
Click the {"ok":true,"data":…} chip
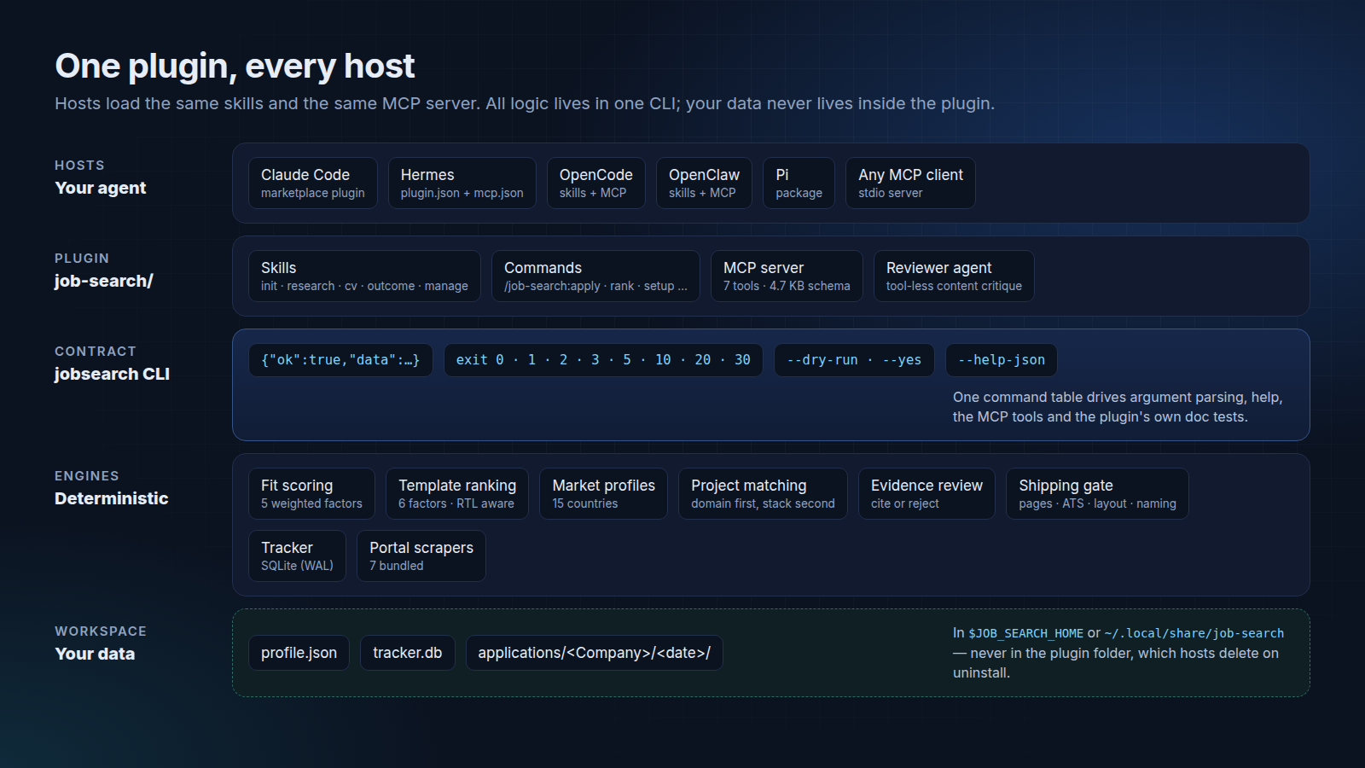click(340, 360)
